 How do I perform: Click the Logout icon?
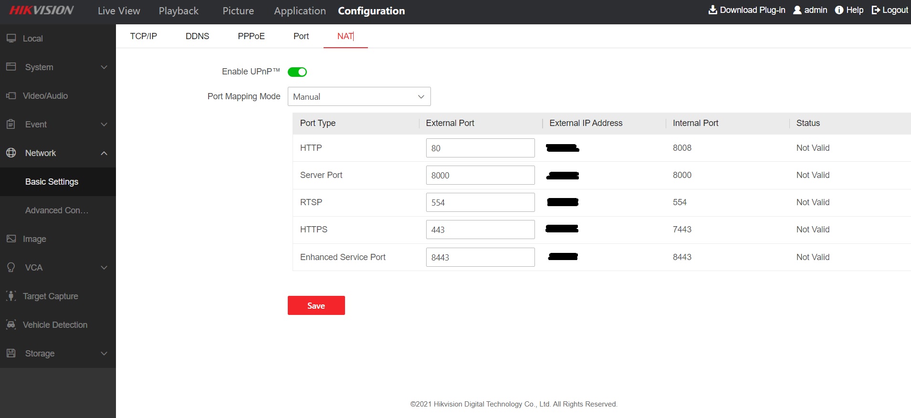[876, 10]
